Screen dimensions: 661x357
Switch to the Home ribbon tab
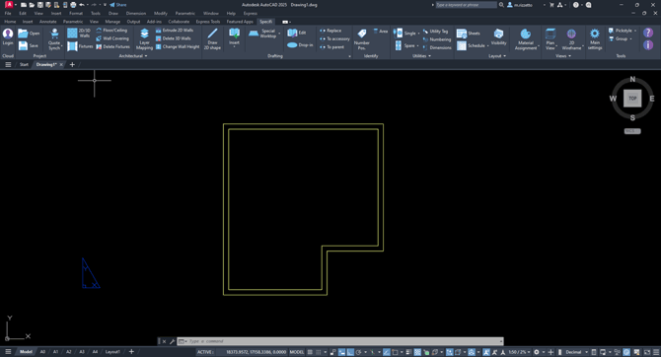click(10, 22)
